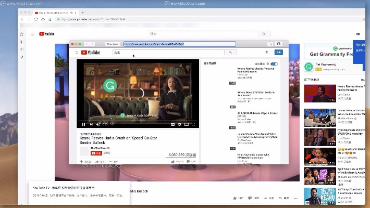The width and height of the screenshot is (370, 208).
Task: Open the downloads list icon in front window toolbar
Action: coord(270,44)
